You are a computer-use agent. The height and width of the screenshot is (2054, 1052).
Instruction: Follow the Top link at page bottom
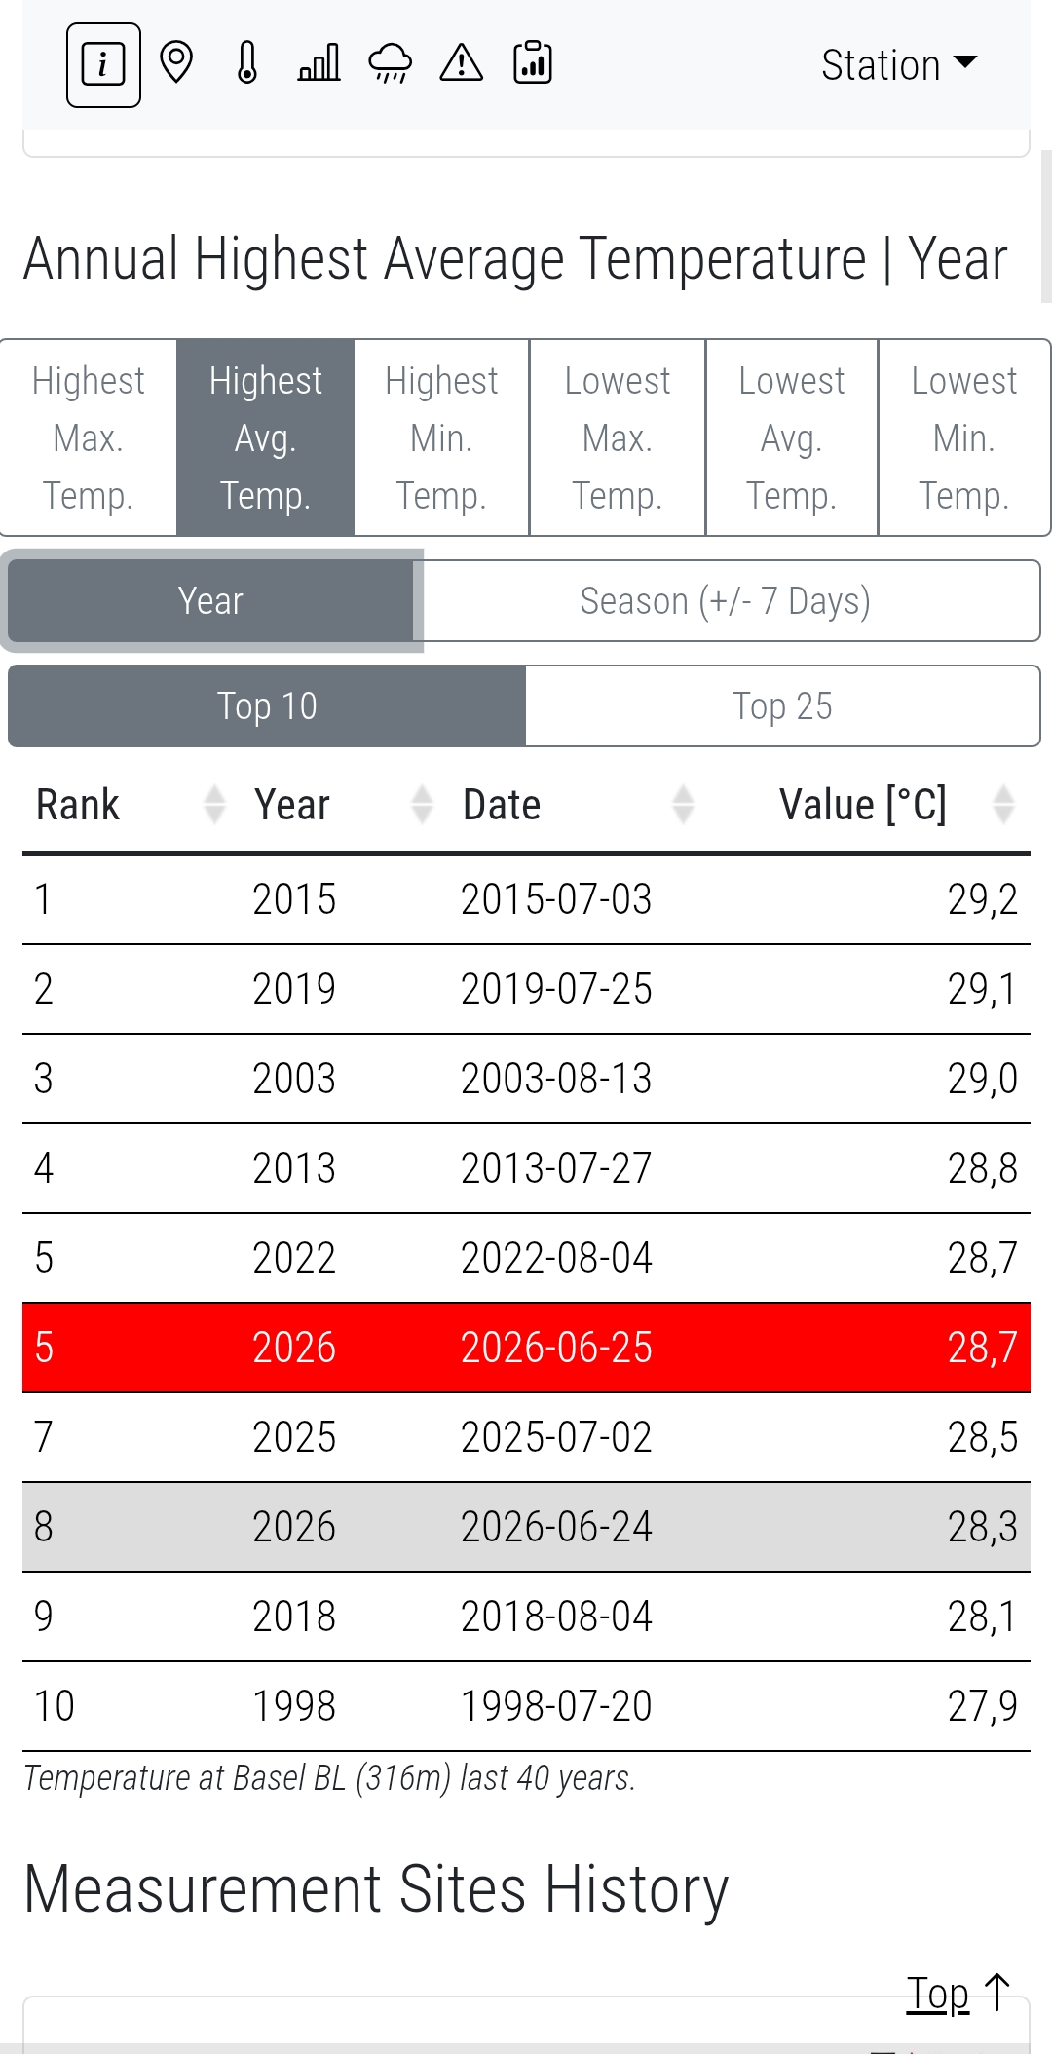point(938,1994)
